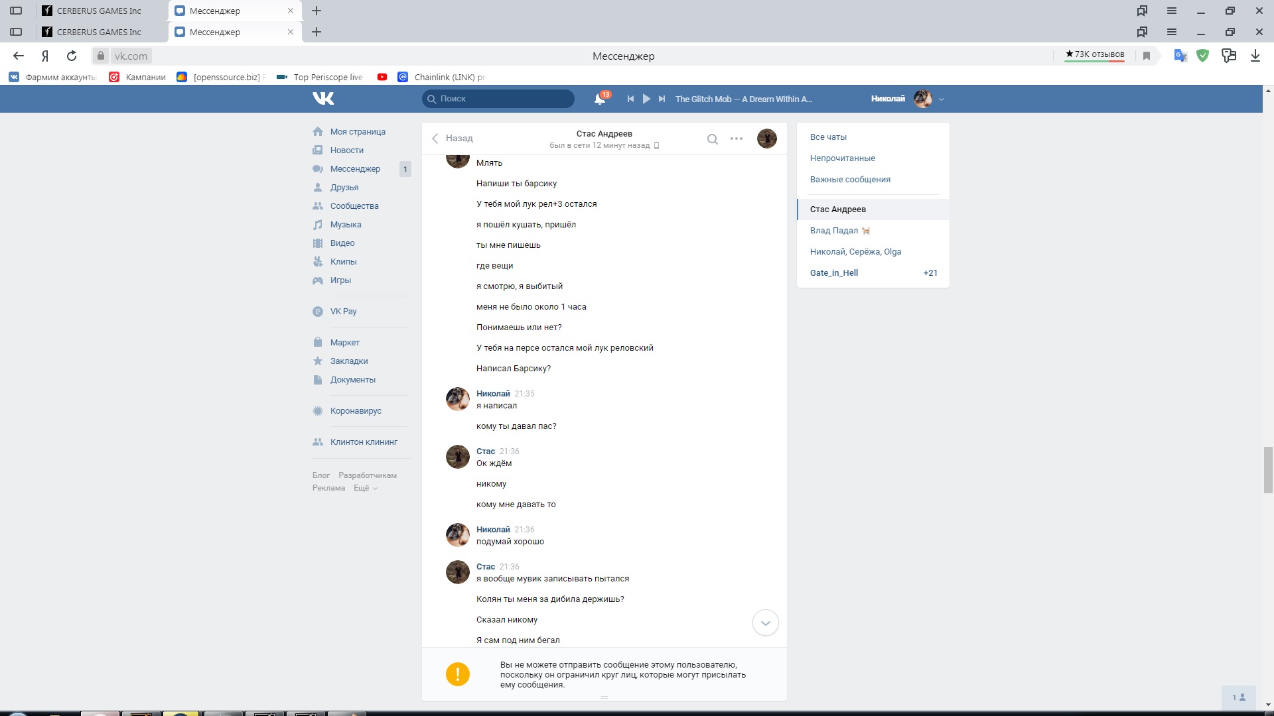The image size is (1274, 716).
Task: Open the three-dots conversation actions menu
Action: click(x=737, y=139)
